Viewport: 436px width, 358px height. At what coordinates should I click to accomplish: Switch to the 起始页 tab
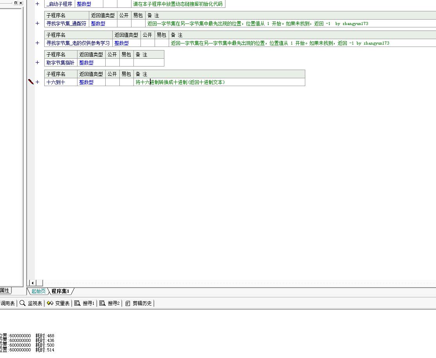coord(38,291)
